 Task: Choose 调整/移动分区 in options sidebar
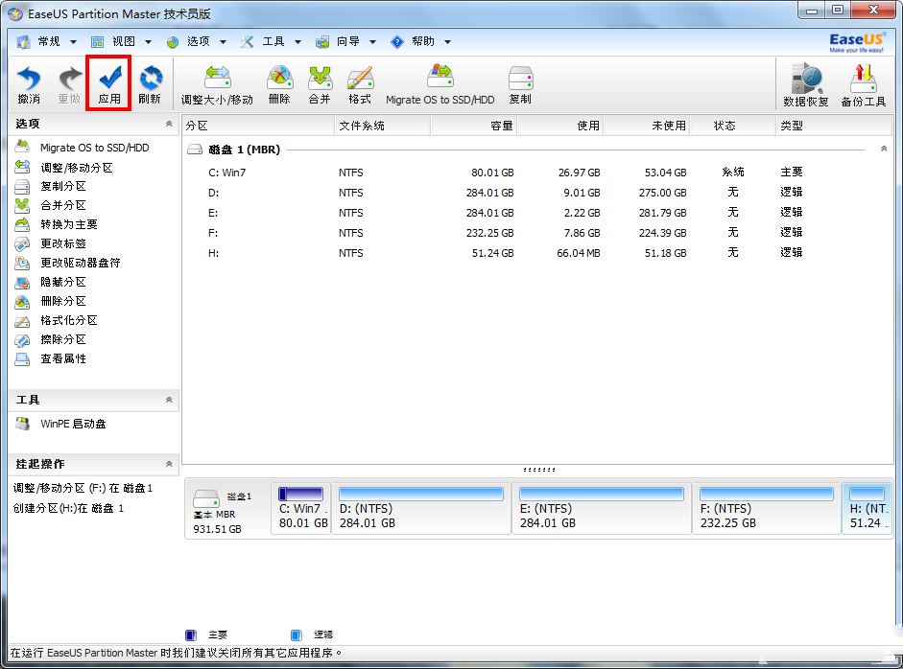tap(64, 168)
